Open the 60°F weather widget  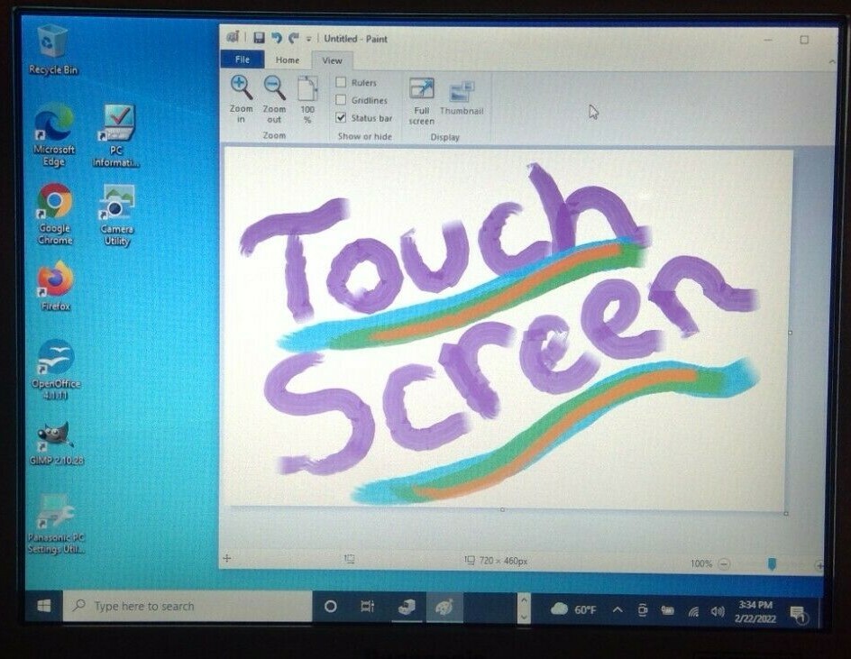coord(573,609)
